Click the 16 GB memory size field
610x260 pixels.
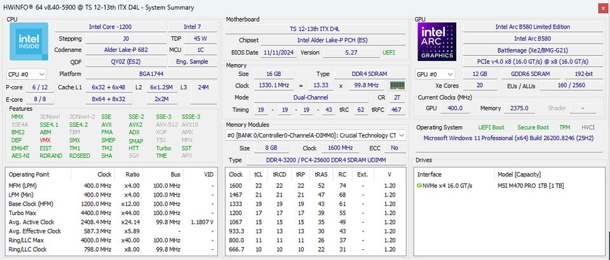pyautogui.click(x=274, y=74)
